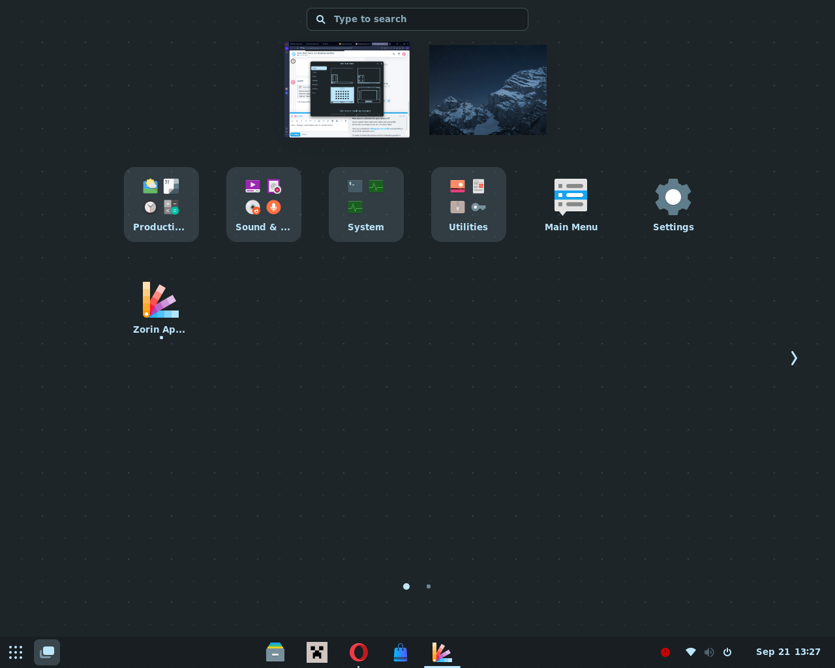Viewport: 835px width, 668px height.
Task: Open the Minecraft launcher in the taskbar
Action: point(317,652)
